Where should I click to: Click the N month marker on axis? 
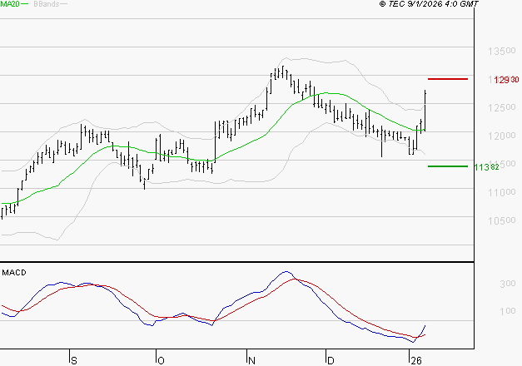point(251,361)
